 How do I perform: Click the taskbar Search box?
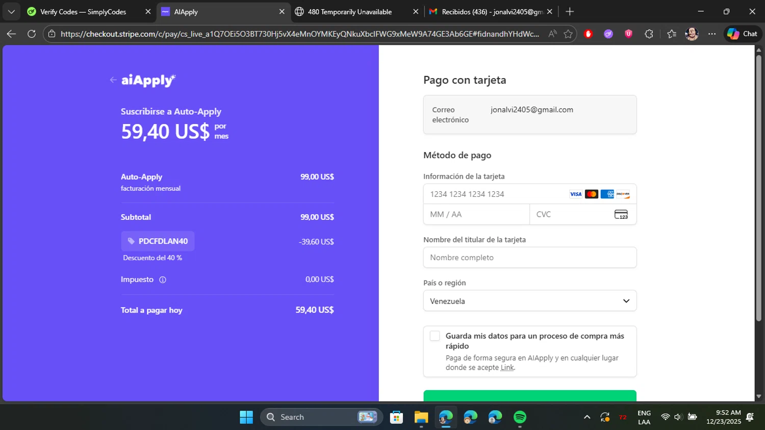[321, 417]
